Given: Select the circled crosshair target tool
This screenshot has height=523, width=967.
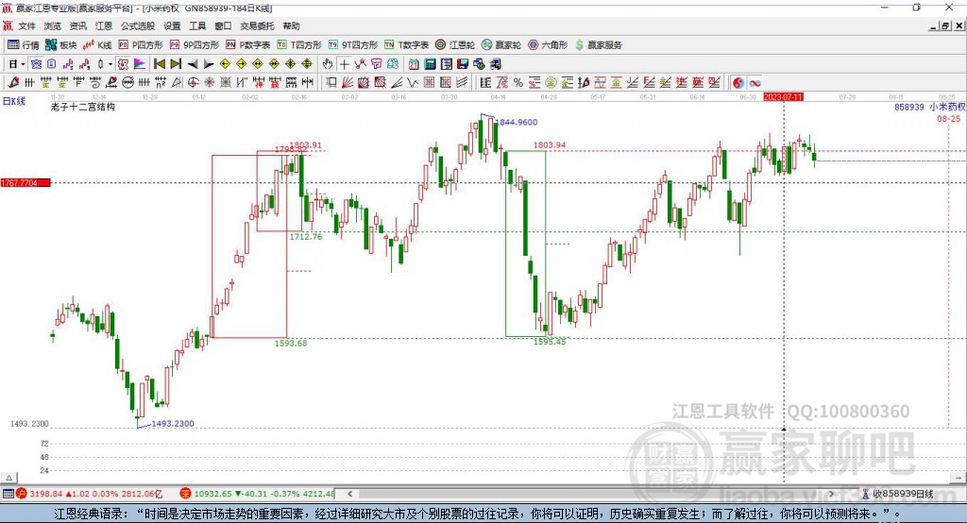Looking at the screenshot, I should point(193,83).
